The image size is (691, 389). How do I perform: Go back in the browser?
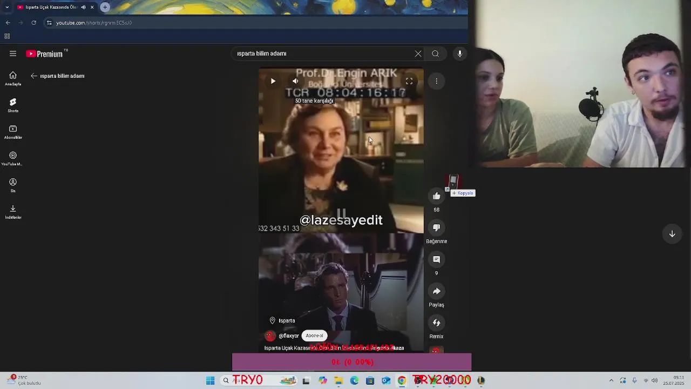8,23
